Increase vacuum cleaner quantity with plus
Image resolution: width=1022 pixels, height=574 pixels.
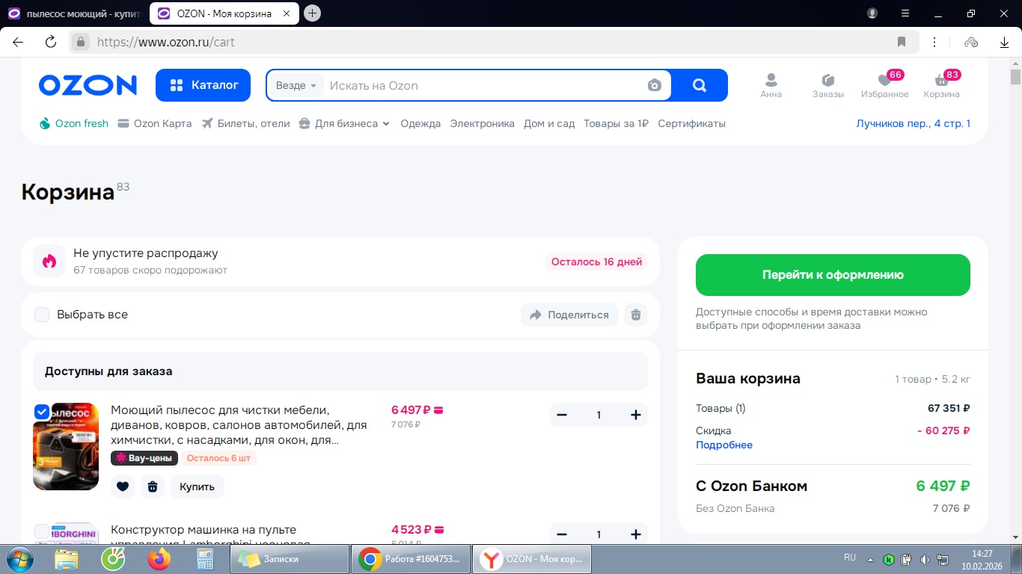635,415
